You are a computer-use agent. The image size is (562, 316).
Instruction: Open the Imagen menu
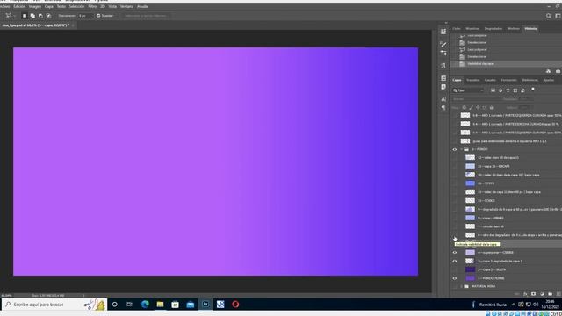click(x=35, y=6)
